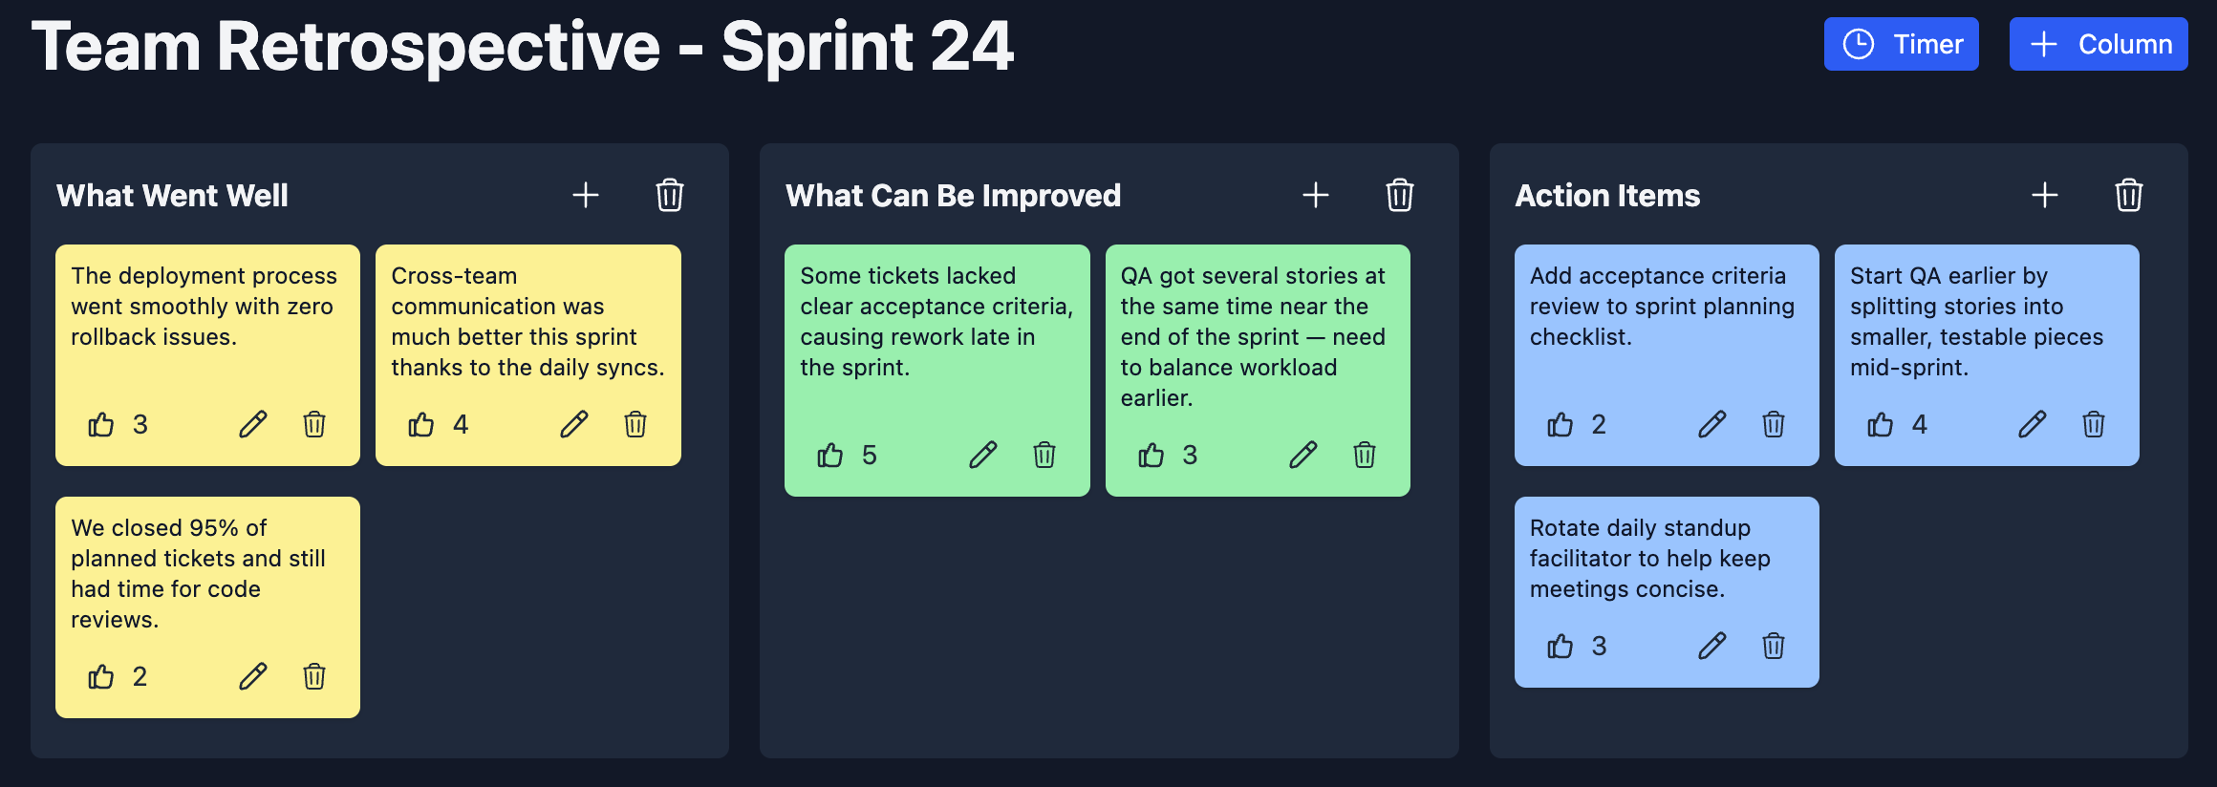Edit the cross-team communication card
The image size is (2217, 787).
(574, 424)
